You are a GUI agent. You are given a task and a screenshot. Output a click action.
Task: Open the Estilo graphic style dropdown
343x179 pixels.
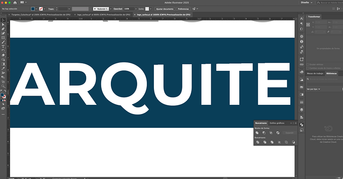(151, 9)
